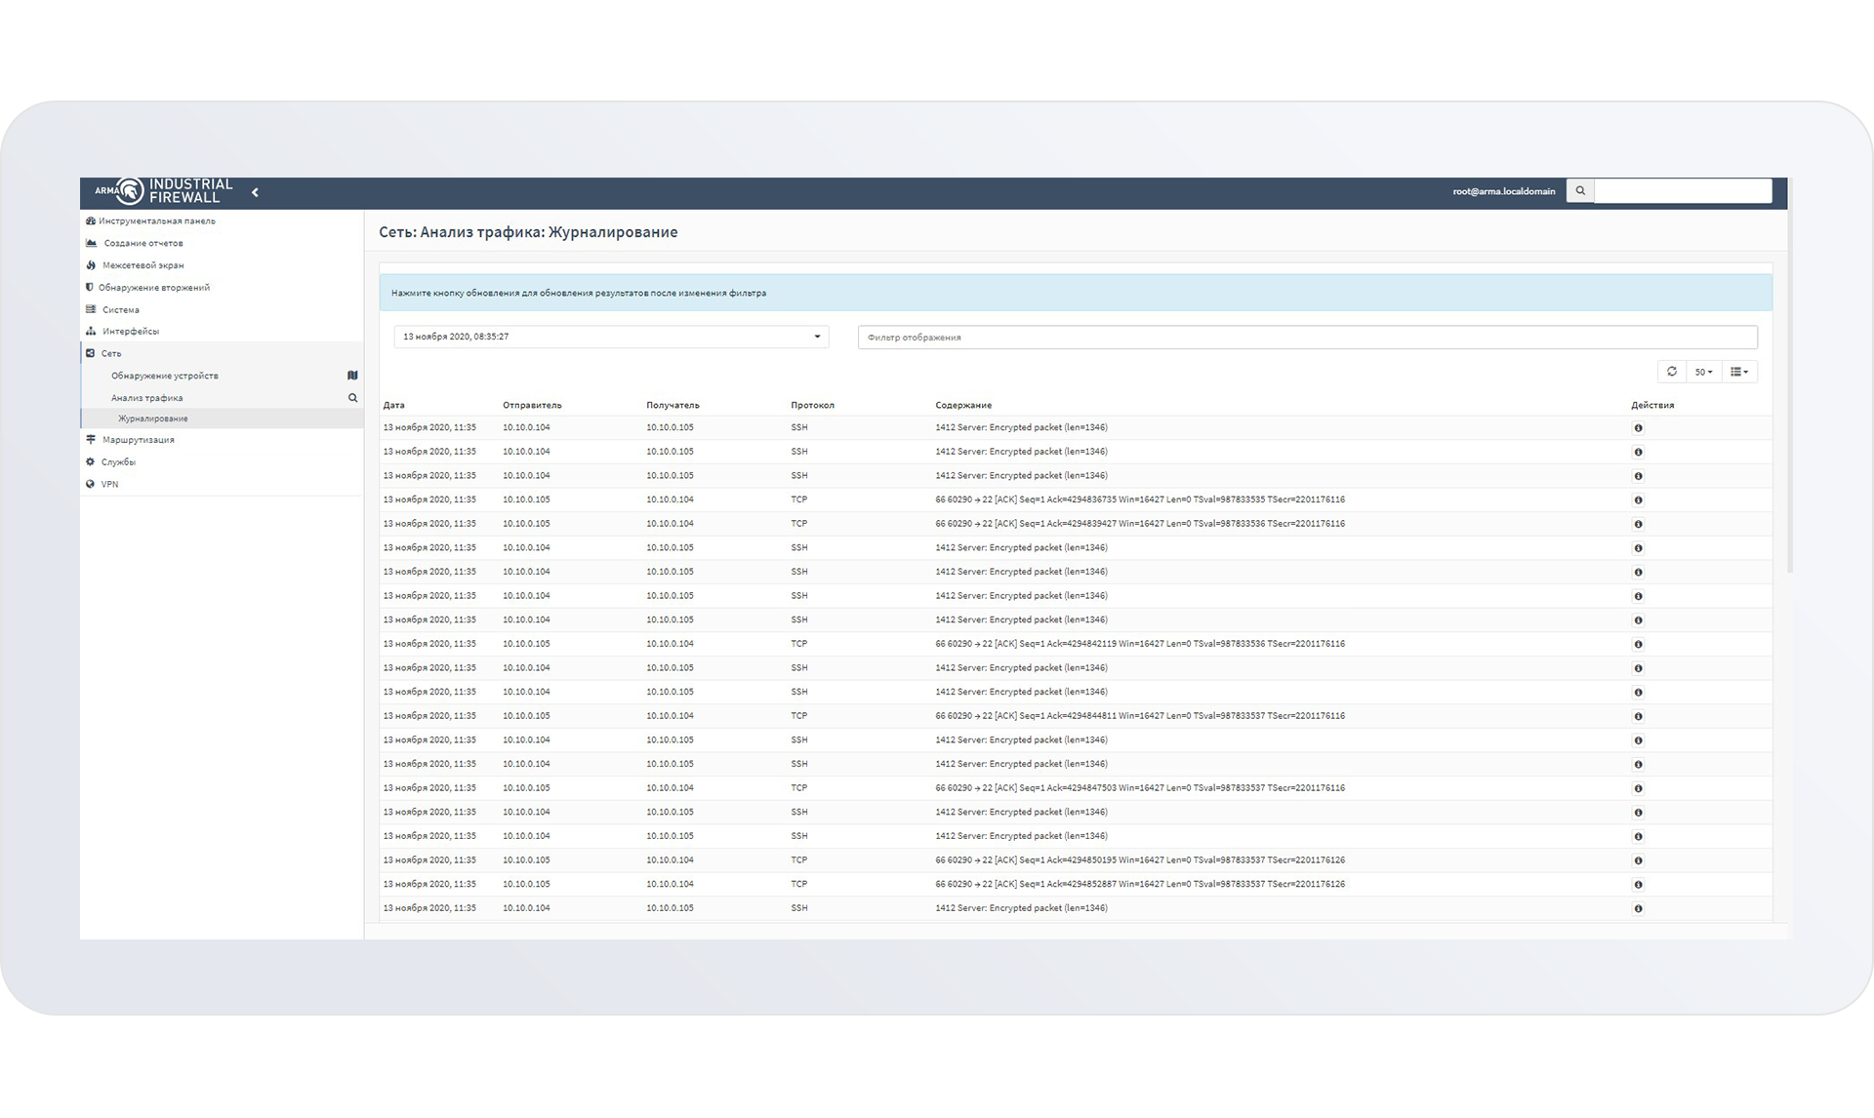The width and height of the screenshot is (1874, 1118).
Task: Collapse the sidebar with left chevron
Action: point(255,192)
